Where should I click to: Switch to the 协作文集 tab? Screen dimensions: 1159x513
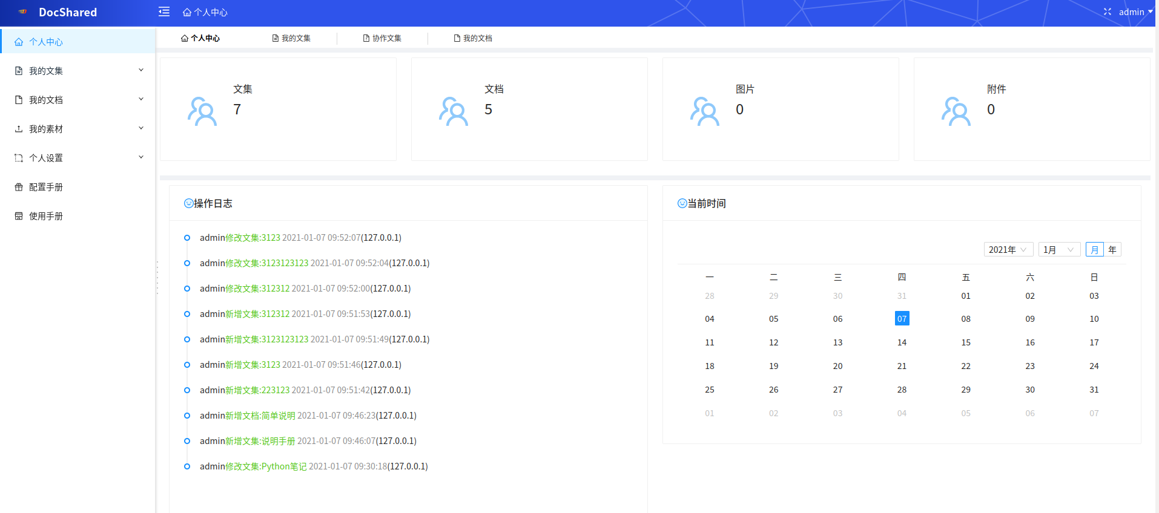point(382,38)
